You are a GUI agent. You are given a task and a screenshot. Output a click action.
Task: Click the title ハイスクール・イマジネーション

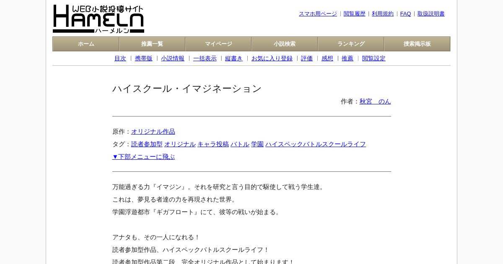click(187, 88)
